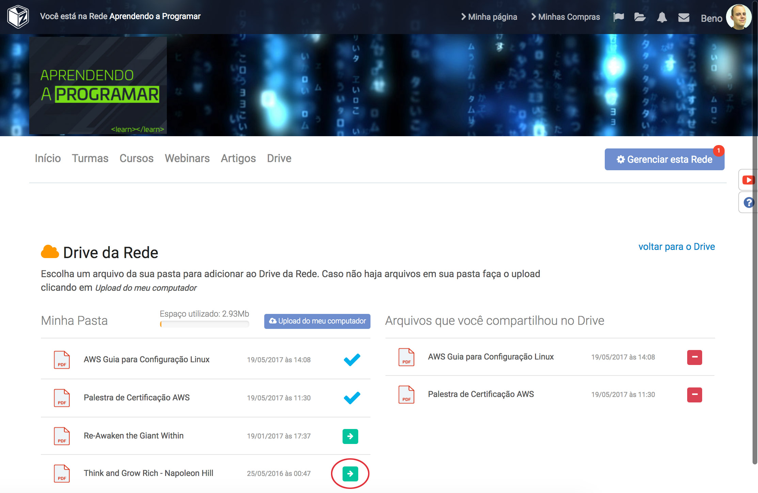
Task: Click Upload do meu computador button
Action: coord(317,321)
